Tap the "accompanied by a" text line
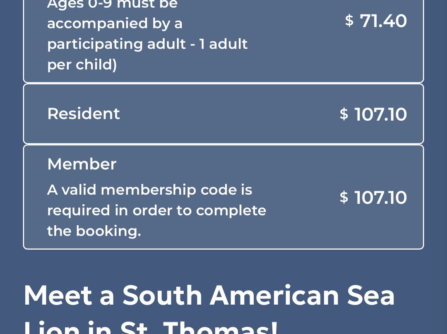The height and width of the screenshot is (334, 447). click(x=115, y=23)
